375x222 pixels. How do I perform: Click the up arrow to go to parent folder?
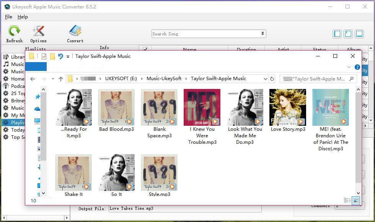click(x=61, y=79)
